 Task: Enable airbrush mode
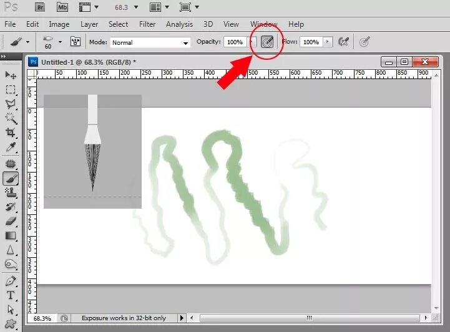tap(343, 42)
